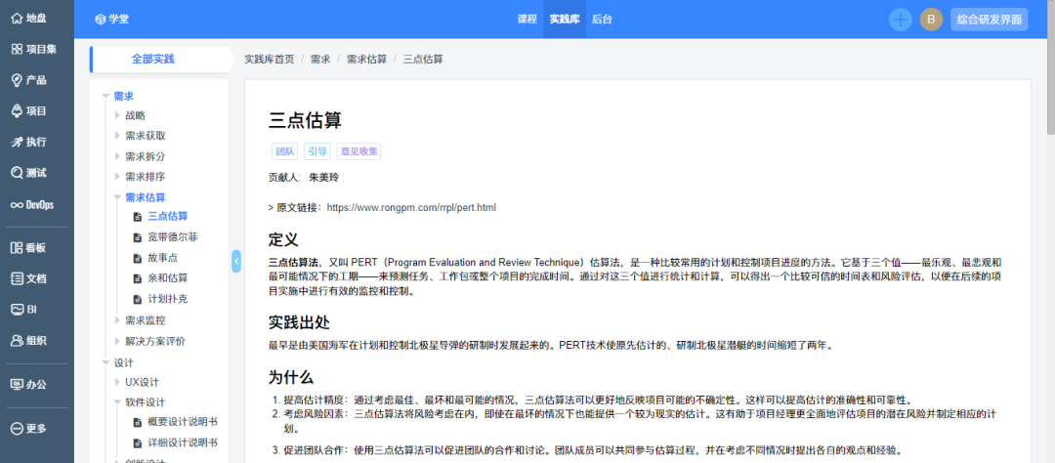Expand the 需求监控 tree node
The height and width of the screenshot is (463, 1055).
(x=118, y=320)
